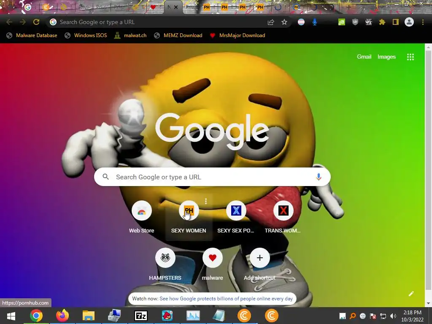Toggle the browser side panel icon
This screenshot has width=432, height=324.
click(x=396, y=22)
